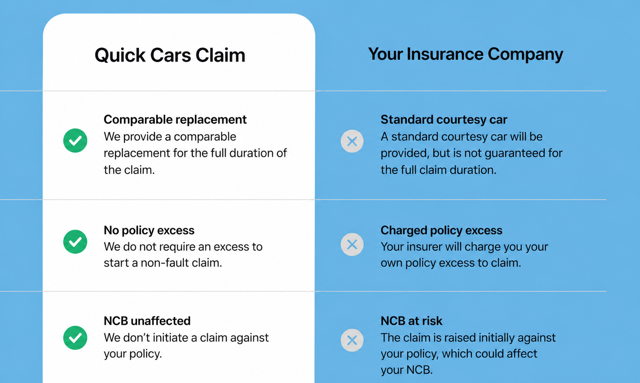Click the grey X beside Standard courtesy car
Screen dimensions: 640x383
pyautogui.click(x=352, y=141)
